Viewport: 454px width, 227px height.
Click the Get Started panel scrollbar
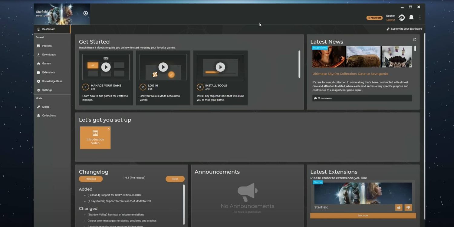pyautogui.click(x=299, y=64)
